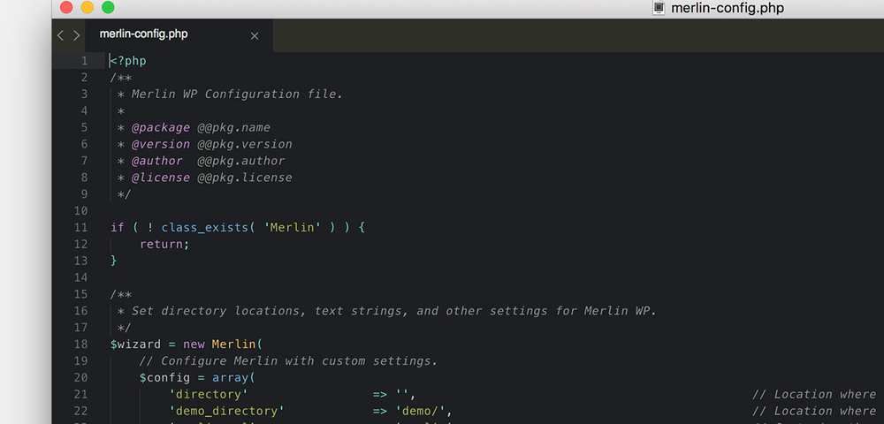Click the 'if' keyword on line 11
884x424 pixels.
pos(118,228)
